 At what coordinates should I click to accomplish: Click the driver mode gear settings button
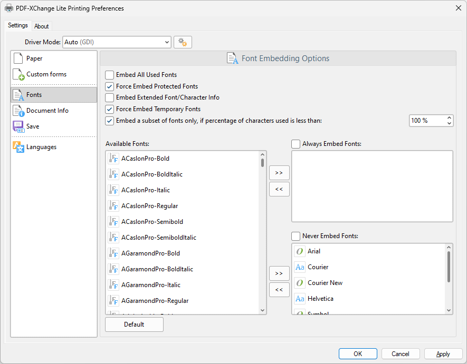click(183, 42)
